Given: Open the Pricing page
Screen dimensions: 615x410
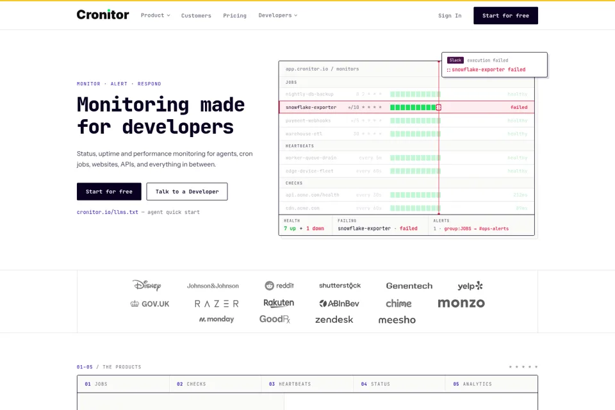Looking at the screenshot, I should pos(234,15).
